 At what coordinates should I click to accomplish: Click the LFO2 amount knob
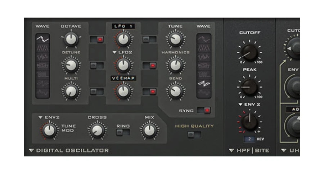tap(123, 65)
